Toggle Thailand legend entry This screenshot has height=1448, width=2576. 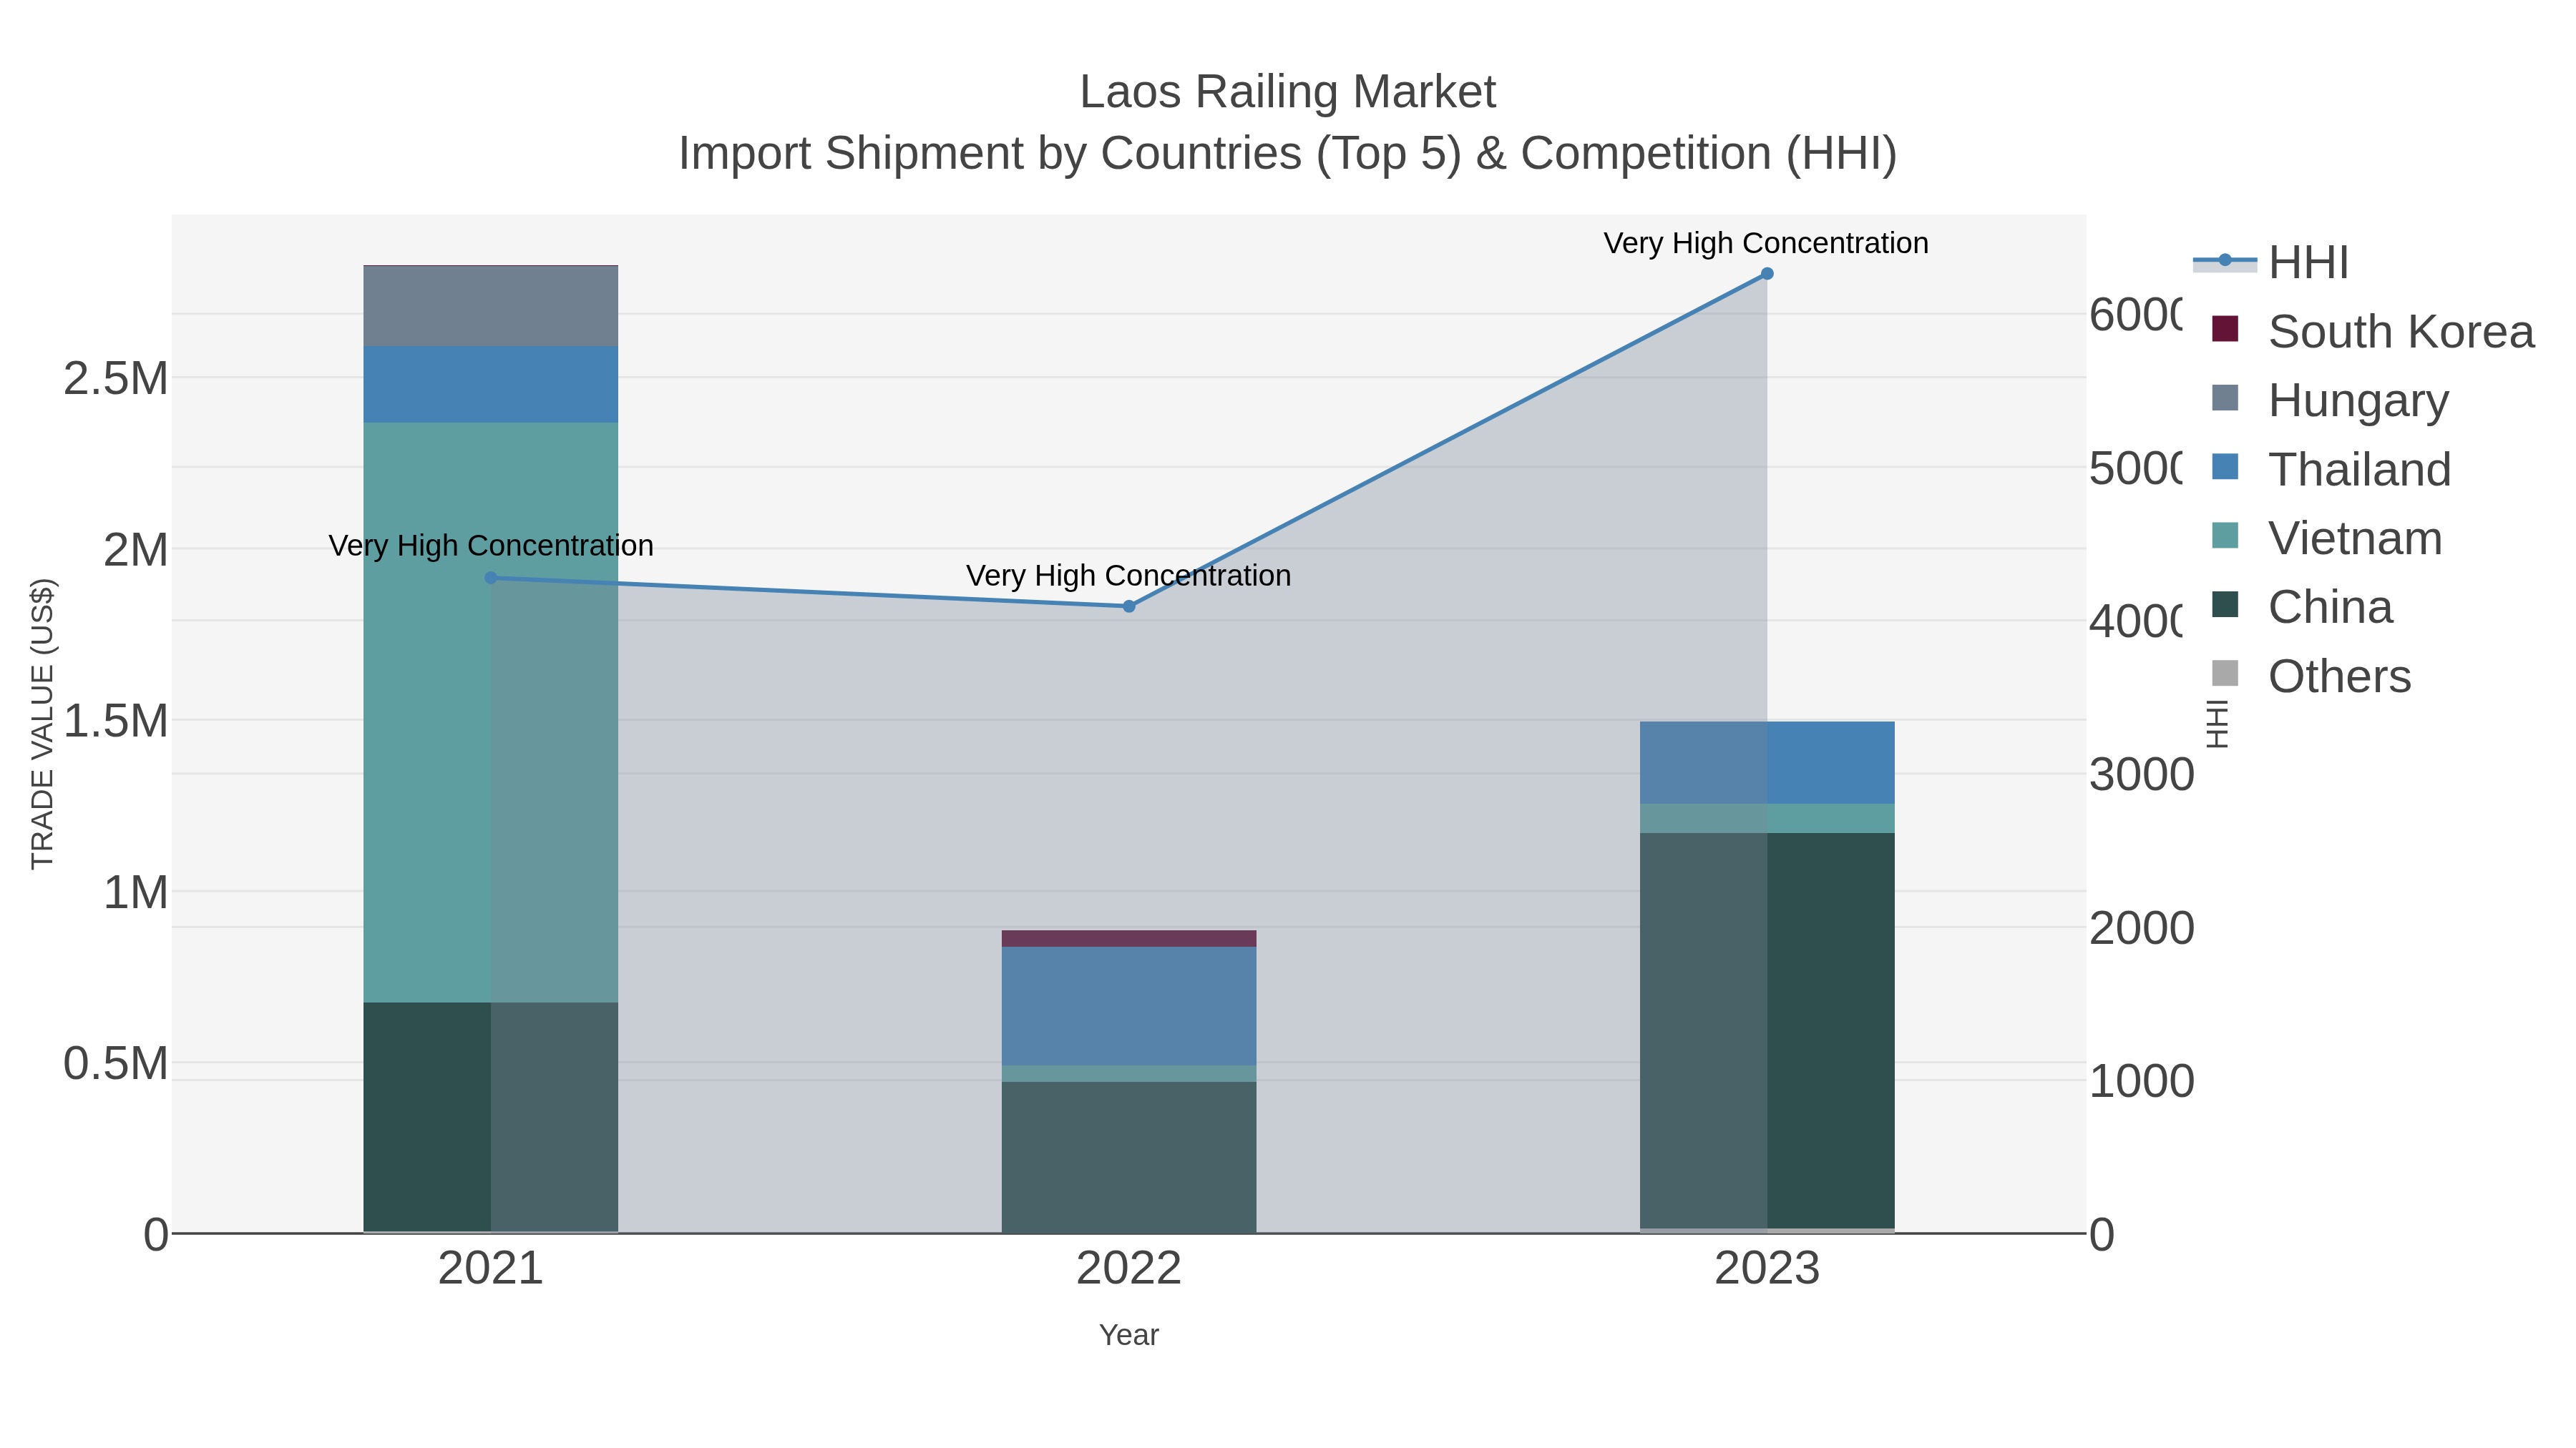point(2331,470)
